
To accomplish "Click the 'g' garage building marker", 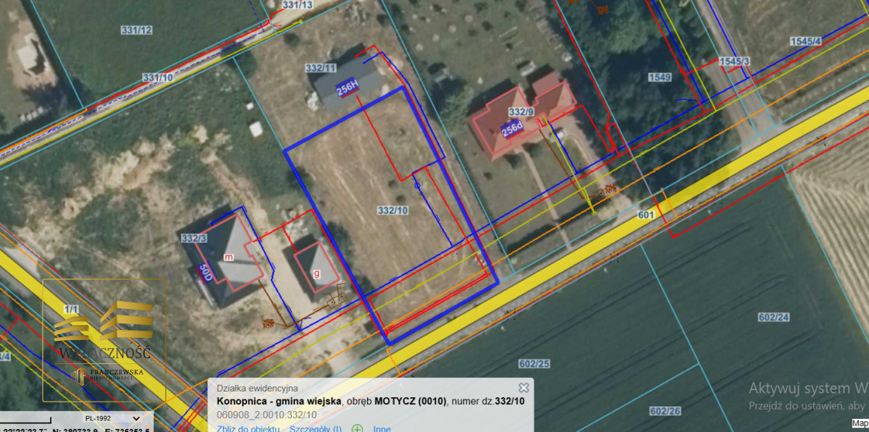I will coord(316,274).
